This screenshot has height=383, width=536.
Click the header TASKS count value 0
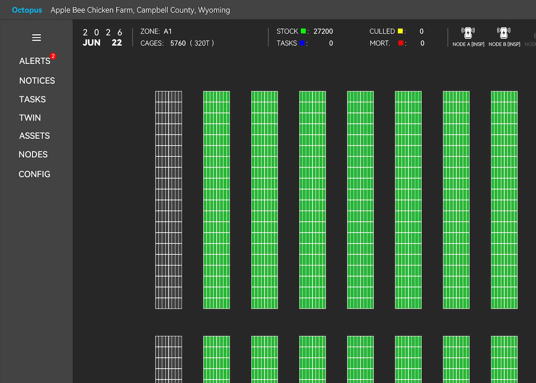coord(331,43)
